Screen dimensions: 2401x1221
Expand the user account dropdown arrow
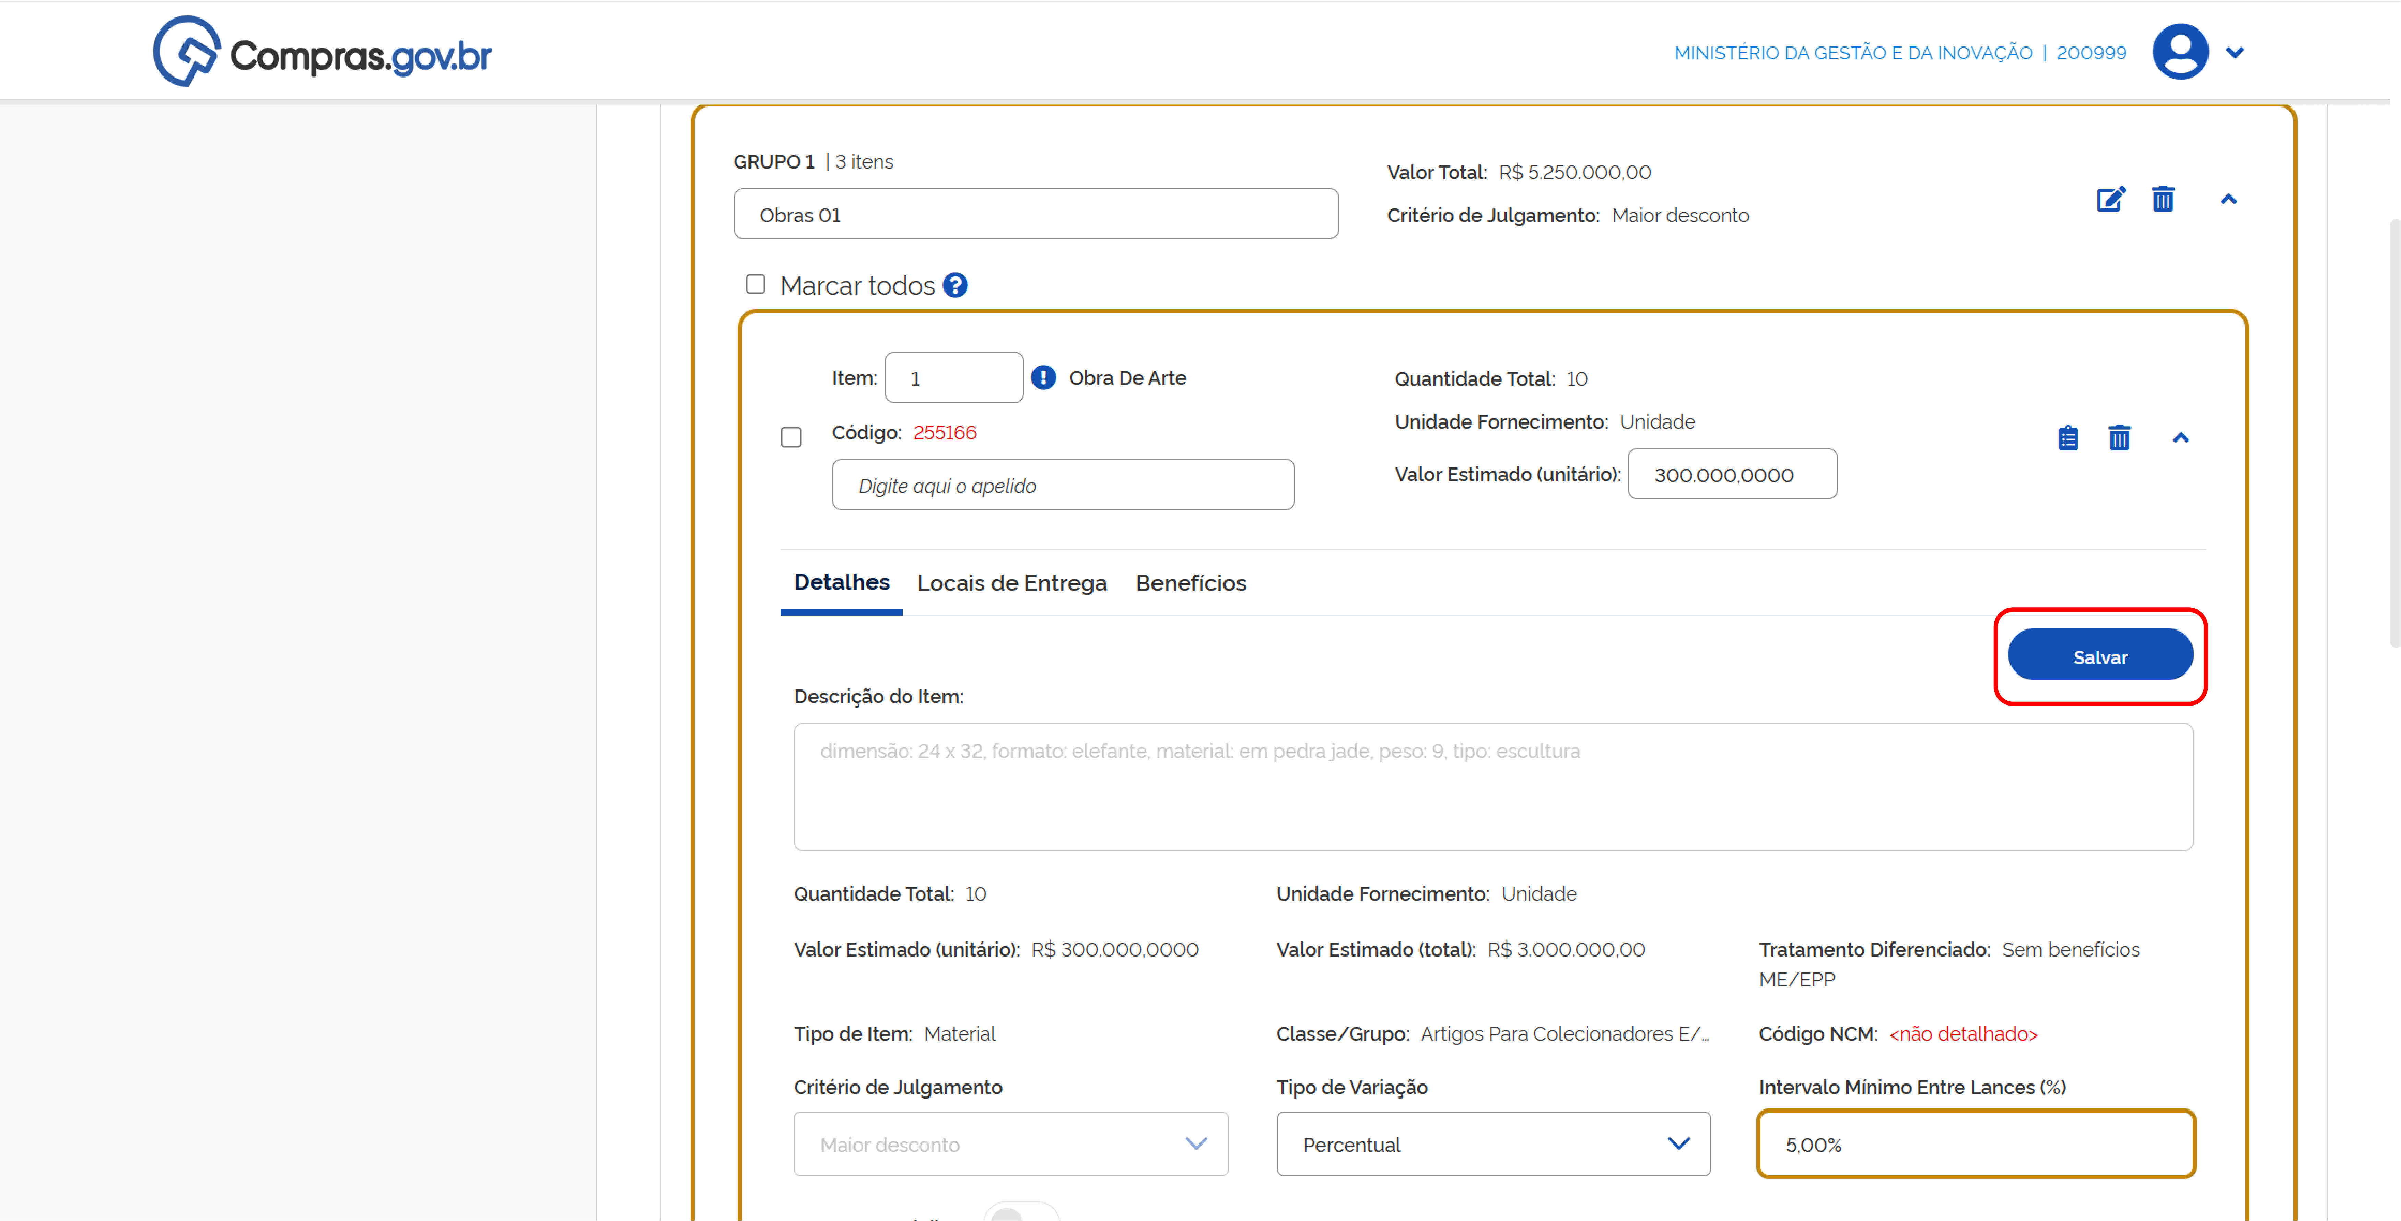2235,53
